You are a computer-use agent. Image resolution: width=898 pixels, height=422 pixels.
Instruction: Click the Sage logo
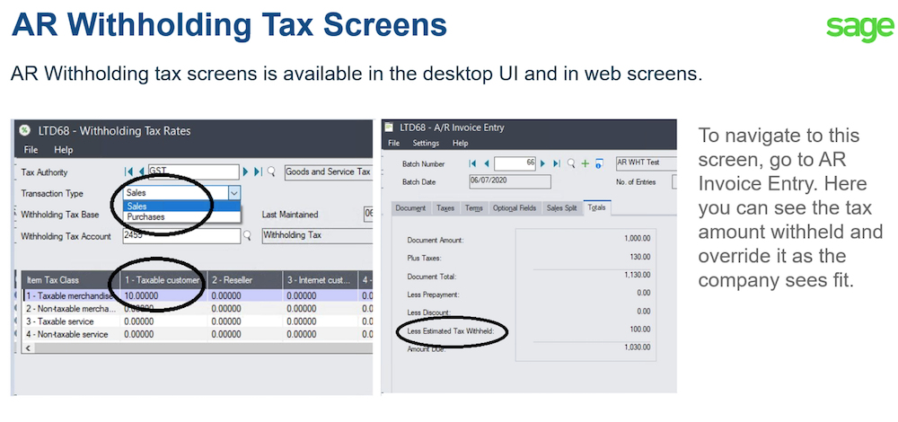point(859,28)
